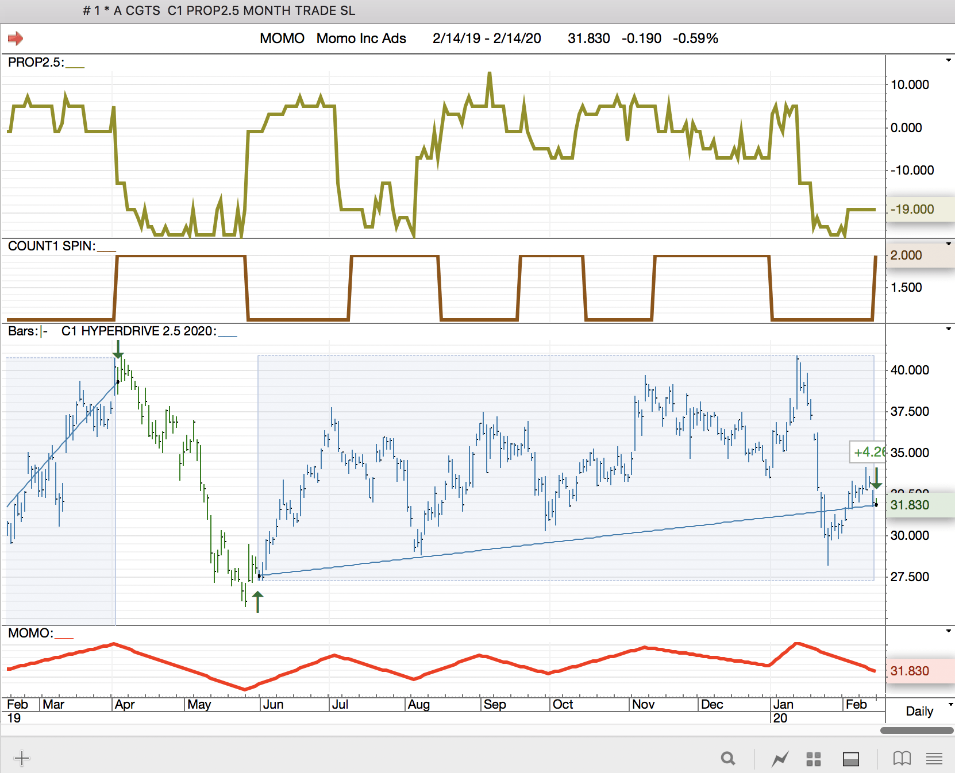Image resolution: width=955 pixels, height=773 pixels.
Task: Expand the COUNT1 SPIN pane dropdown arrow
Action: 948,244
